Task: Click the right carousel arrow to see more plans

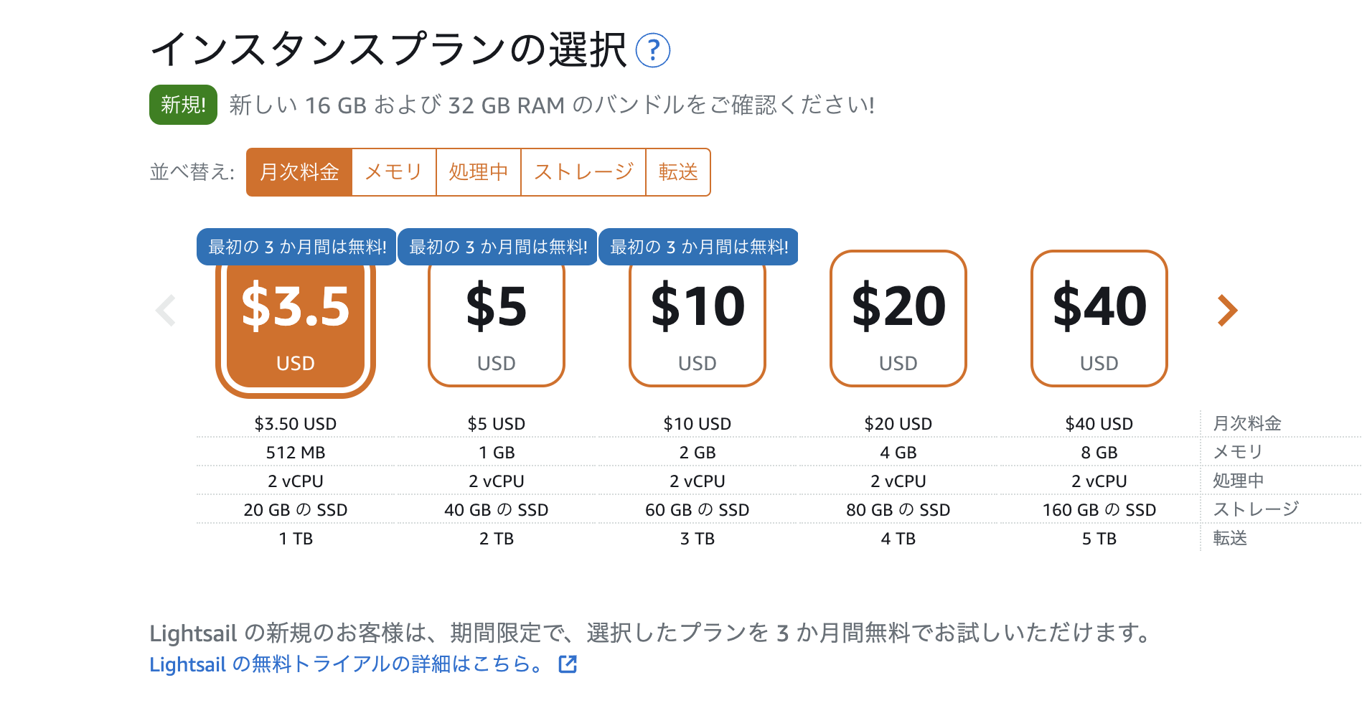Action: 1227,311
